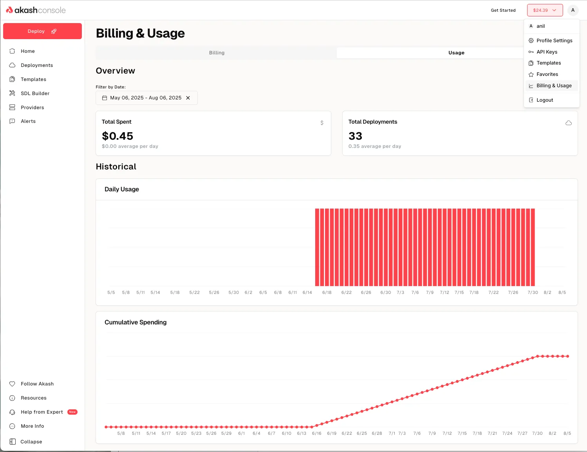Open Alerts in the sidebar
The width and height of the screenshot is (587, 452).
point(28,121)
